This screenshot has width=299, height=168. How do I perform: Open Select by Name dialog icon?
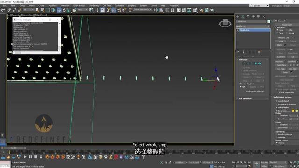(x=43, y=10)
